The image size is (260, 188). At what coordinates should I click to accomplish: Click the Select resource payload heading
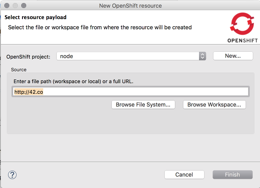tap(36, 18)
